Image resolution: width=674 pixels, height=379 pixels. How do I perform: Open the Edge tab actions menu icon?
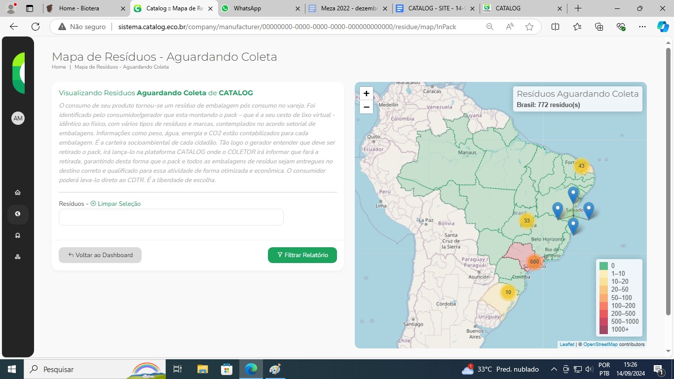pyautogui.click(x=29, y=8)
